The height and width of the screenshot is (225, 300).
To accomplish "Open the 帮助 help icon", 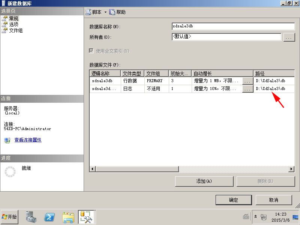I will pyautogui.click(x=112, y=12).
